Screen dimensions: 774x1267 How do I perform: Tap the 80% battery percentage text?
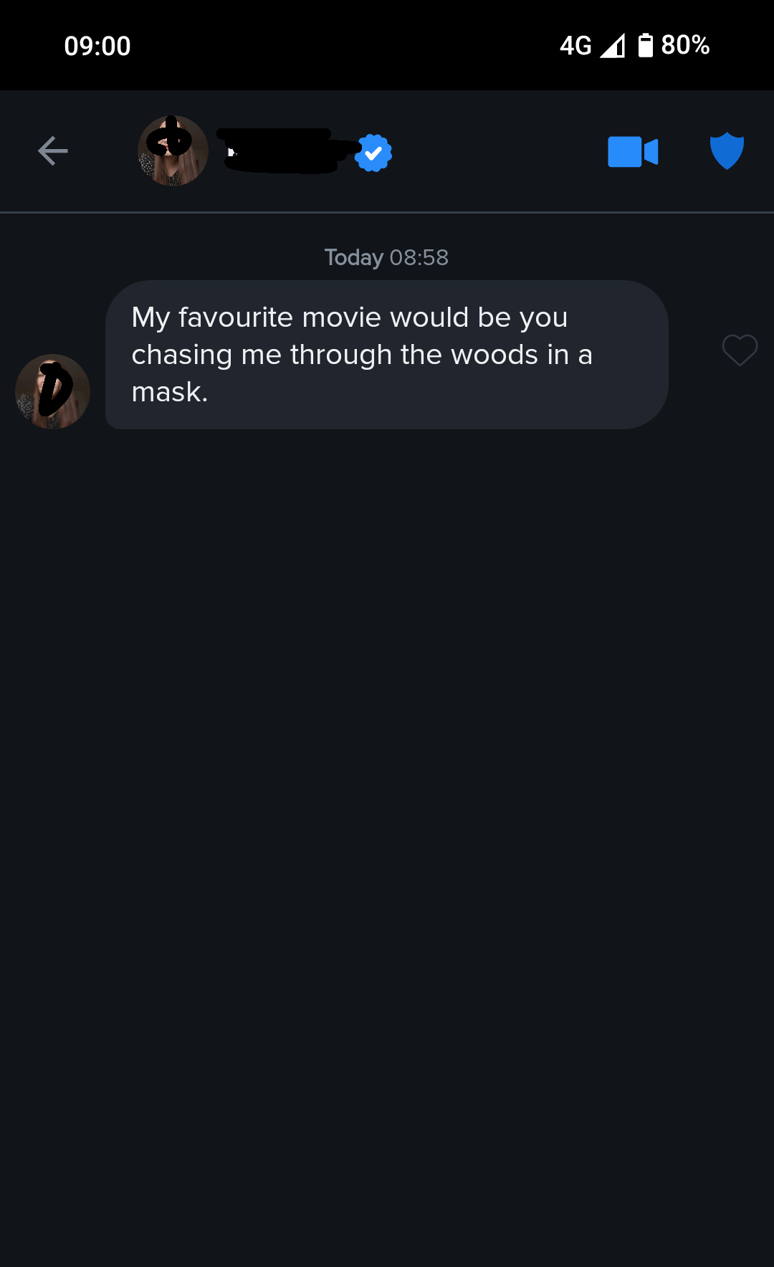coord(685,45)
